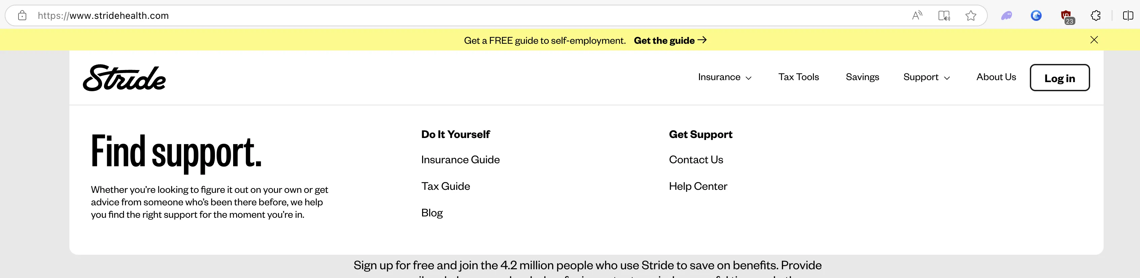
Task: Dismiss the yellow promo banner
Action: coord(1094,40)
